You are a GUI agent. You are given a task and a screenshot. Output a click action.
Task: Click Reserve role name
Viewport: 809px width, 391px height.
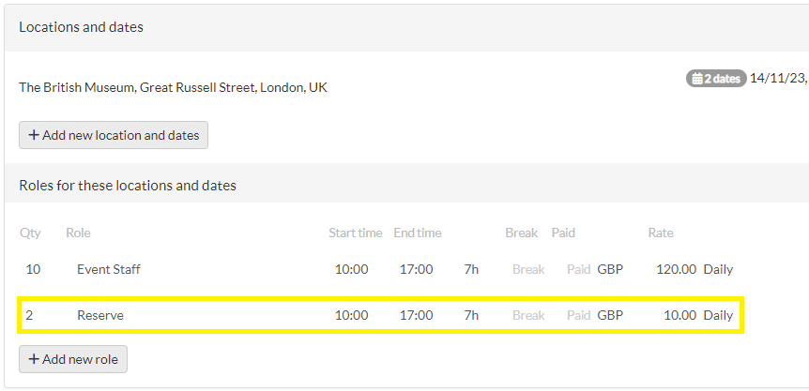[100, 315]
